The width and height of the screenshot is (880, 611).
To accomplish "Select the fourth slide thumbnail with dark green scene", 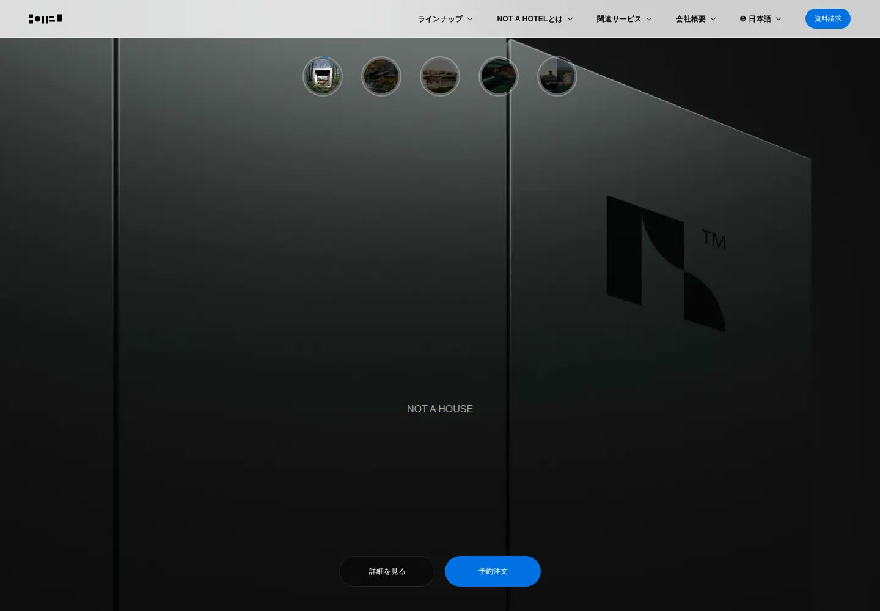I will tap(499, 76).
